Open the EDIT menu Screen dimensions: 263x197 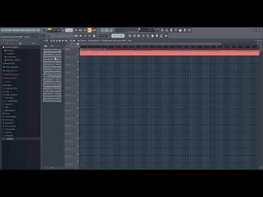[6, 30]
